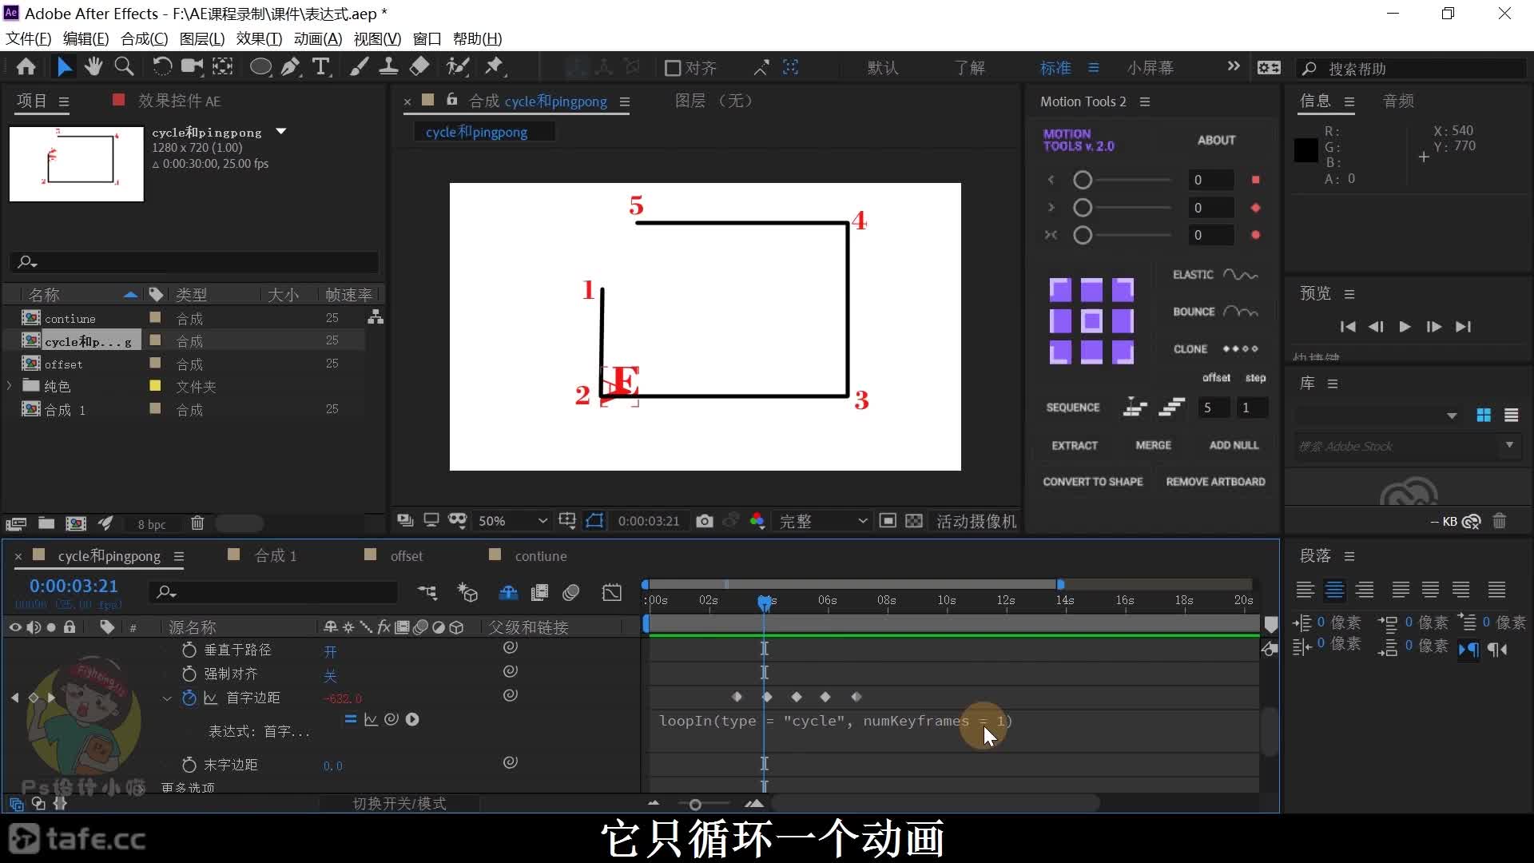Click the delete trash icon in Project panel
The width and height of the screenshot is (1534, 863).
point(197,523)
